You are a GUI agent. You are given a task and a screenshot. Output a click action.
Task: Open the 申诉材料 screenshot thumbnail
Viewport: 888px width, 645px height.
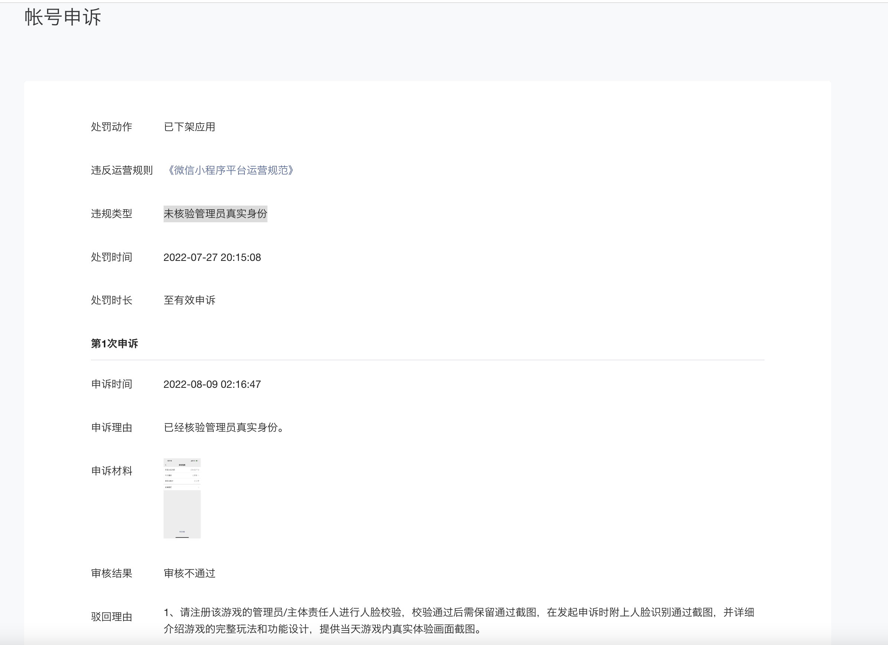(x=182, y=498)
